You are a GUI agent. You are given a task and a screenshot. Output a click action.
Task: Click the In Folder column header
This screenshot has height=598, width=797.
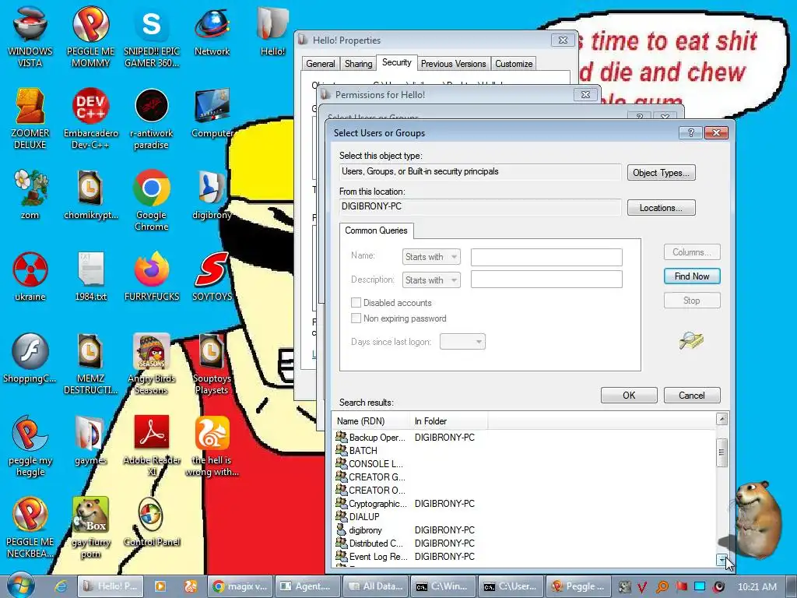[449, 421]
